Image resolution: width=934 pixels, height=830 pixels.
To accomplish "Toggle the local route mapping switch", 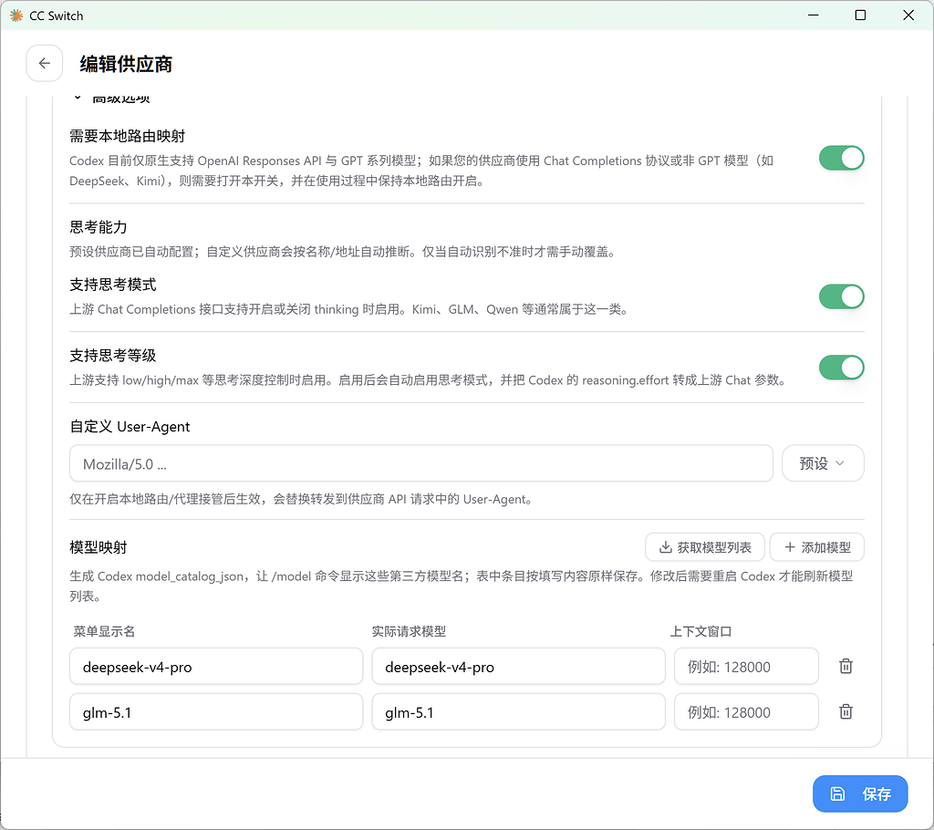I will point(841,158).
